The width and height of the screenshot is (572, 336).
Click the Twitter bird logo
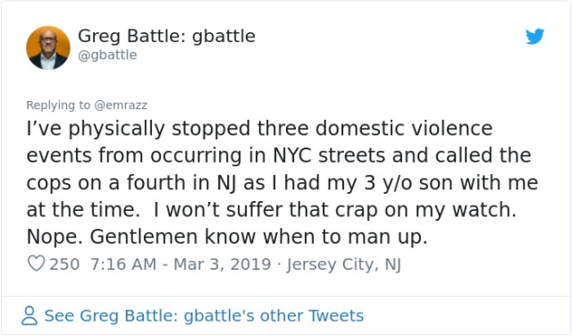[534, 36]
